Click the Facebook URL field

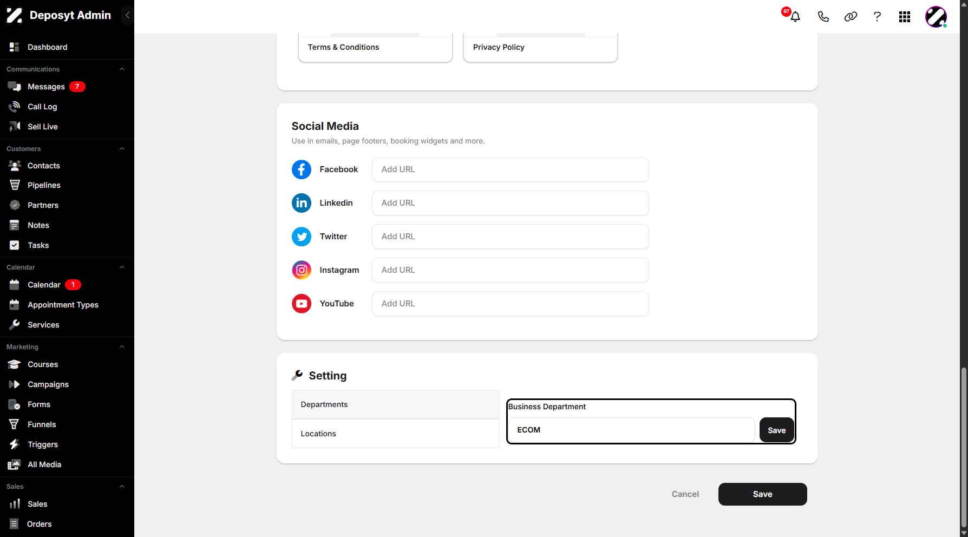click(x=511, y=169)
